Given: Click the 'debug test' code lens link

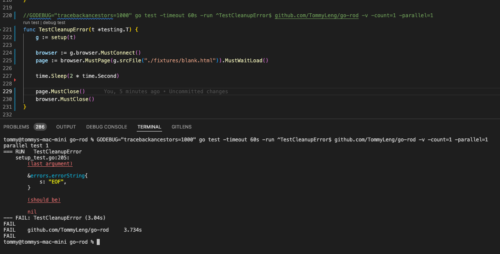Looking at the screenshot, I should (54, 23).
